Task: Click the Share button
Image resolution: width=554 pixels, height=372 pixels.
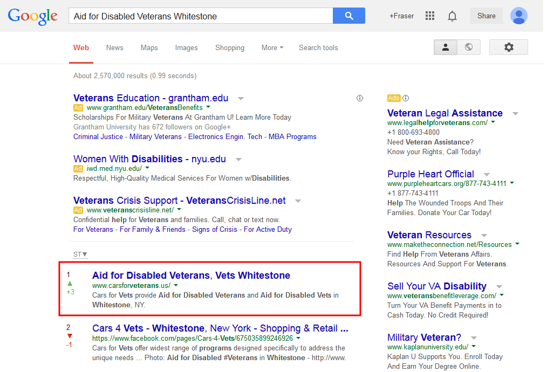Action: 486,16
